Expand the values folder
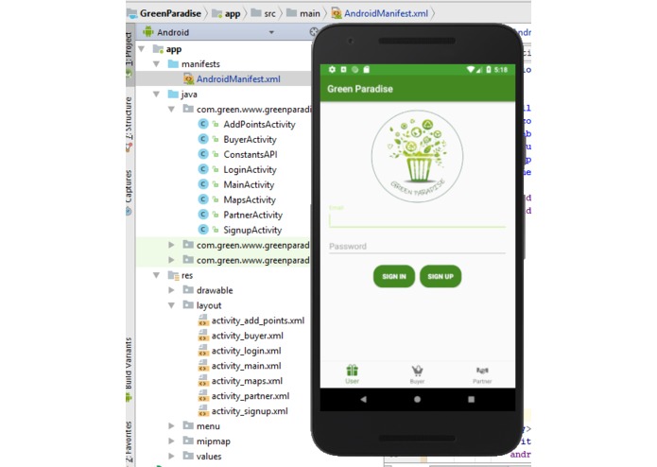This screenshot has height=467, width=657. click(x=171, y=456)
